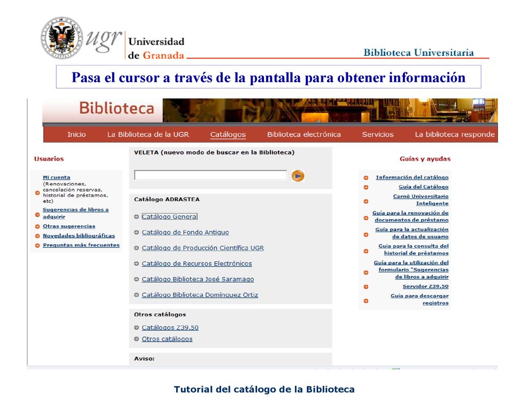Click the Biblioteca Universitaria header text

418,53
